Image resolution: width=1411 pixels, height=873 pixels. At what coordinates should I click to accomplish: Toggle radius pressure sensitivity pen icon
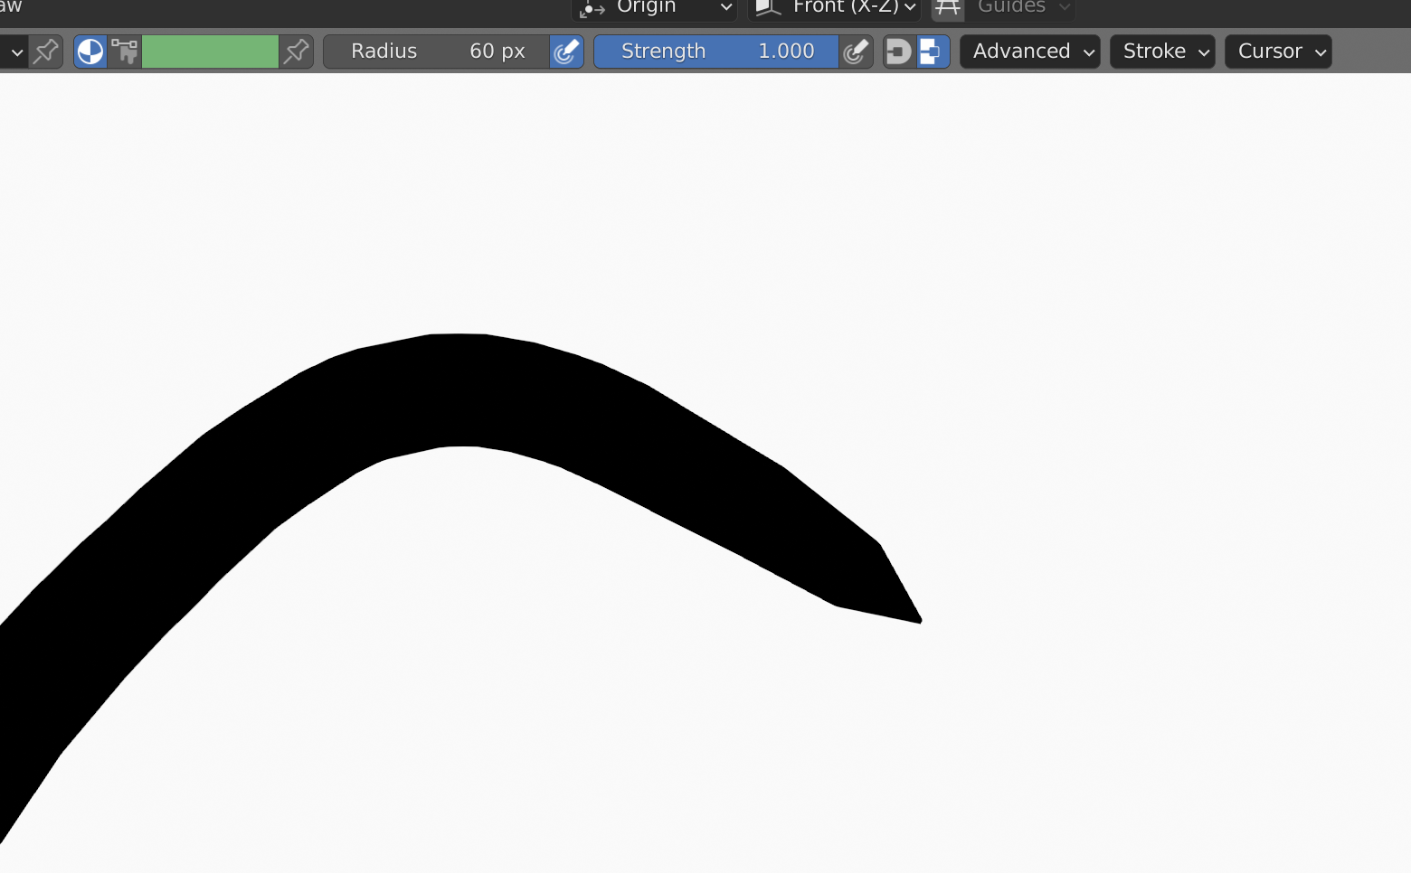click(x=566, y=52)
